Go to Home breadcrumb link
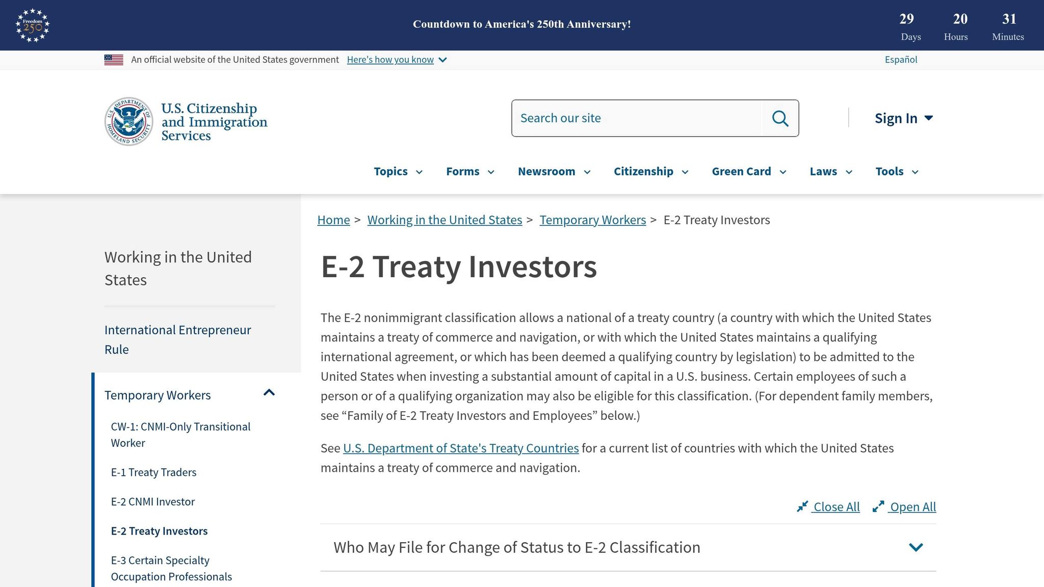The width and height of the screenshot is (1044, 587). pyautogui.click(x=333, y=220)
